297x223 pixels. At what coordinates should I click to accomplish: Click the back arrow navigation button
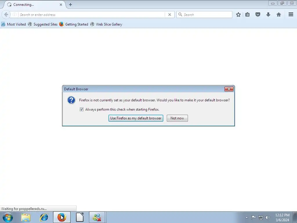pyautogui.click(x=6, y=15)
